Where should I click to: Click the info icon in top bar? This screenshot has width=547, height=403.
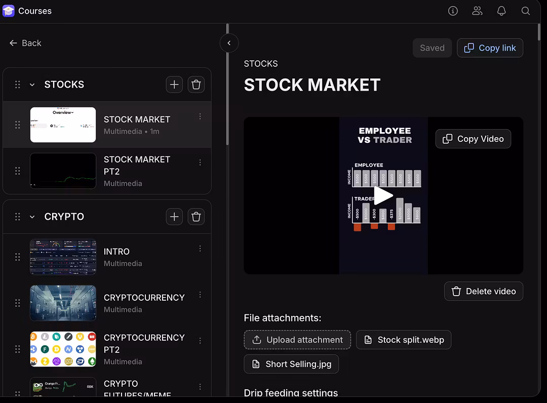pos(453,11)
